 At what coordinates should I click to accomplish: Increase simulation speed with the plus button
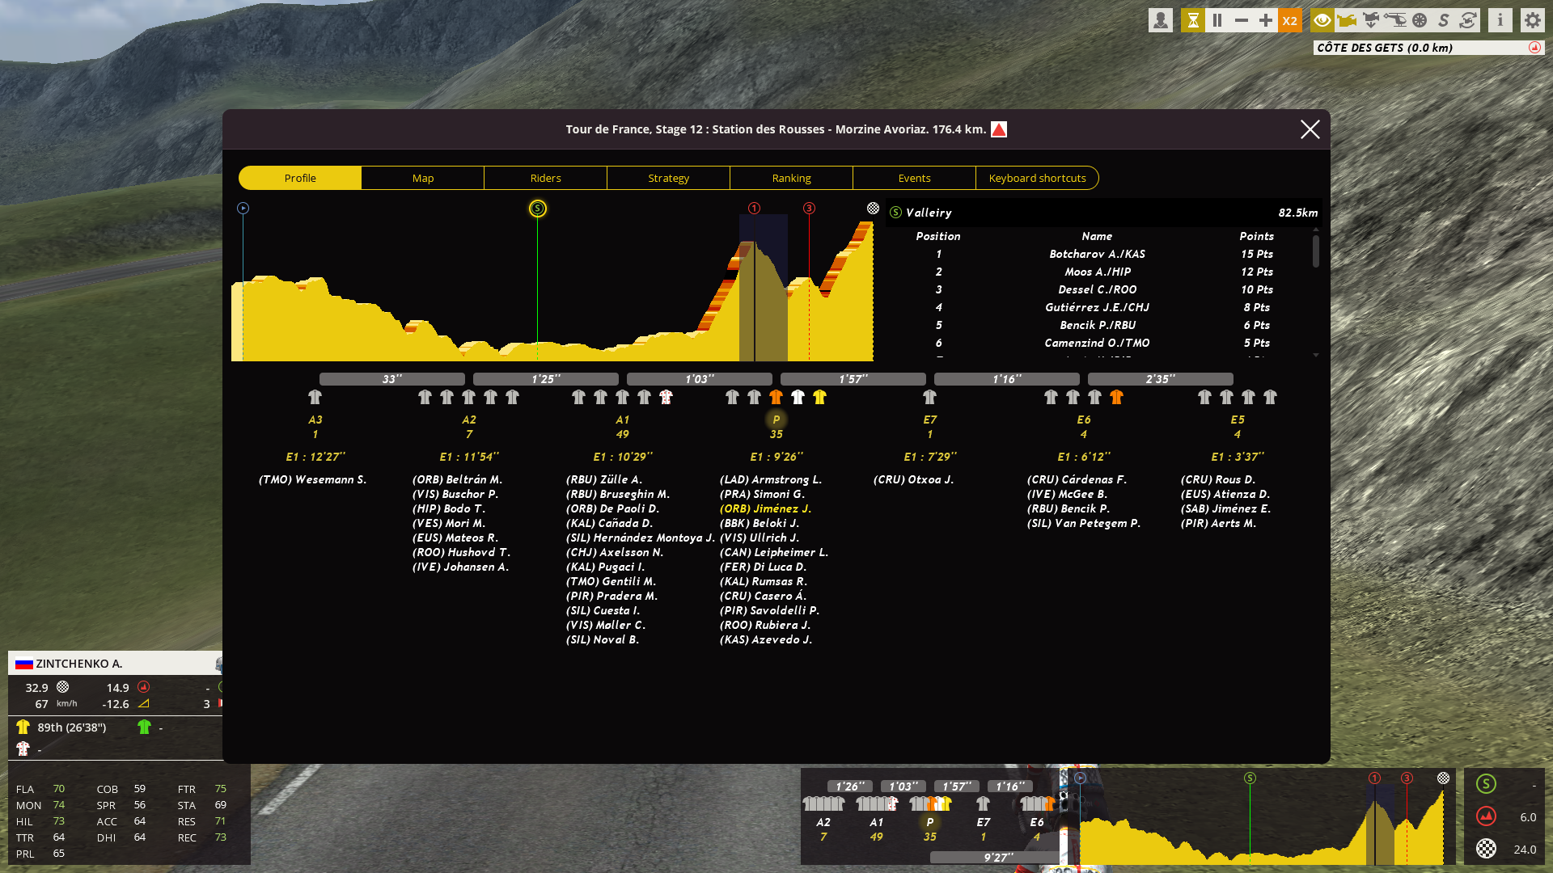click(x=1266, y=20)
